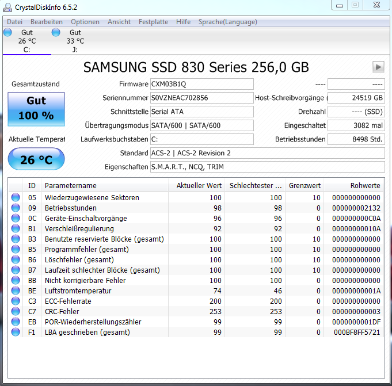
Task: Click status icon of LBA geschrieben row
Action: [16, 332]
